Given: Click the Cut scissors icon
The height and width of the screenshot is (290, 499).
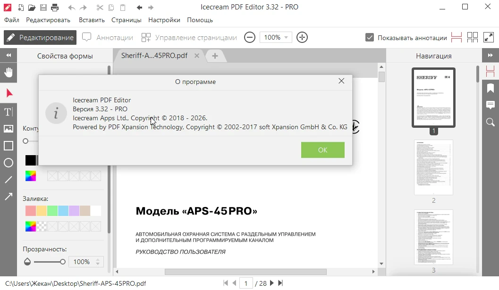Looking at the screenshot, I should (100, 8).
